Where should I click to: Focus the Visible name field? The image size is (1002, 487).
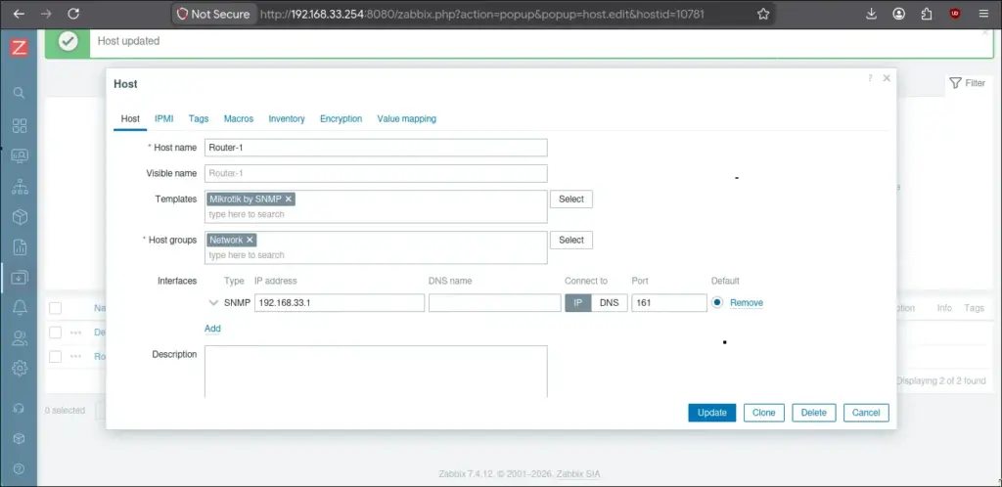pyautogui.click(x=376, y=173)
